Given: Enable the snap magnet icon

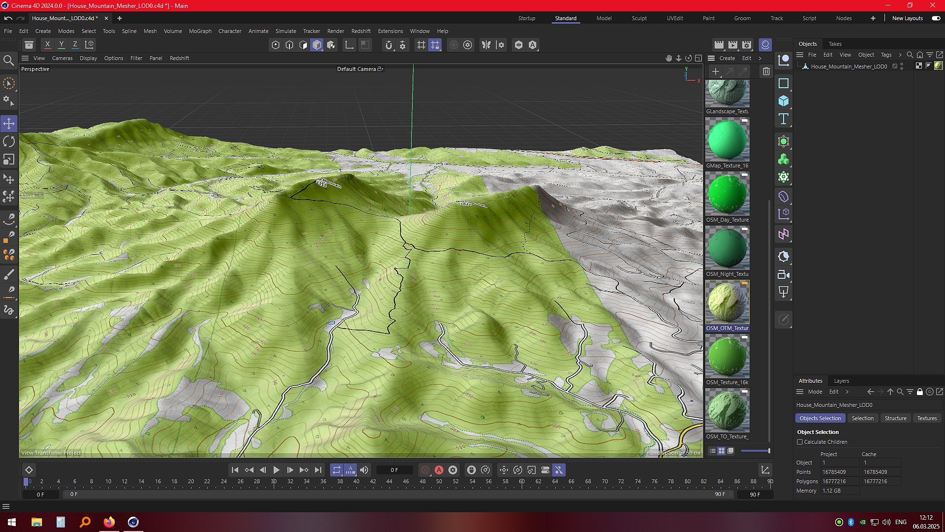Looking at the screenshot, I should coord(389,45).
